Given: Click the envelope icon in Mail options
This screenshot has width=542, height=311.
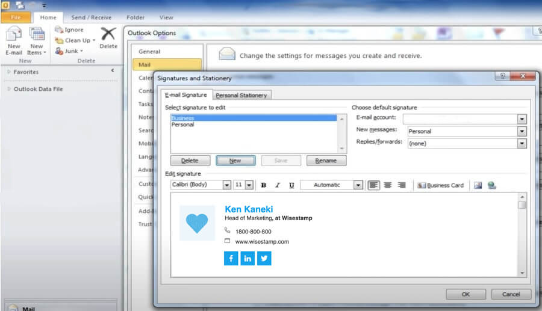Looking at the screenshot, I should pyautogui.click(x=227, y=54).
